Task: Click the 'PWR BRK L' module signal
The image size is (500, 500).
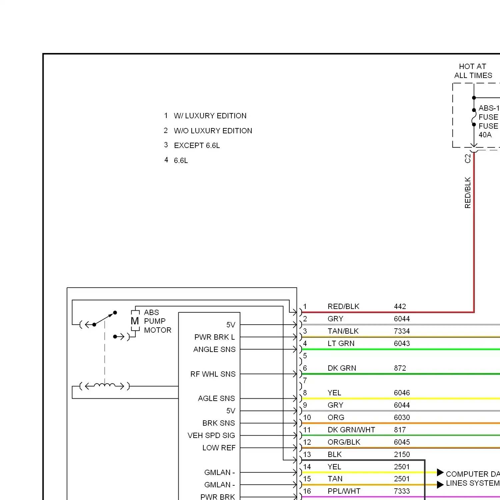Action: [x=214, y=337]
